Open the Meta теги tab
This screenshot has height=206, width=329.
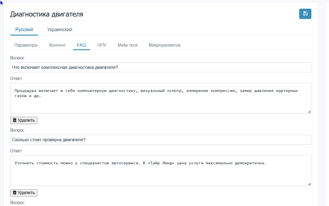[x=128, y=45]
